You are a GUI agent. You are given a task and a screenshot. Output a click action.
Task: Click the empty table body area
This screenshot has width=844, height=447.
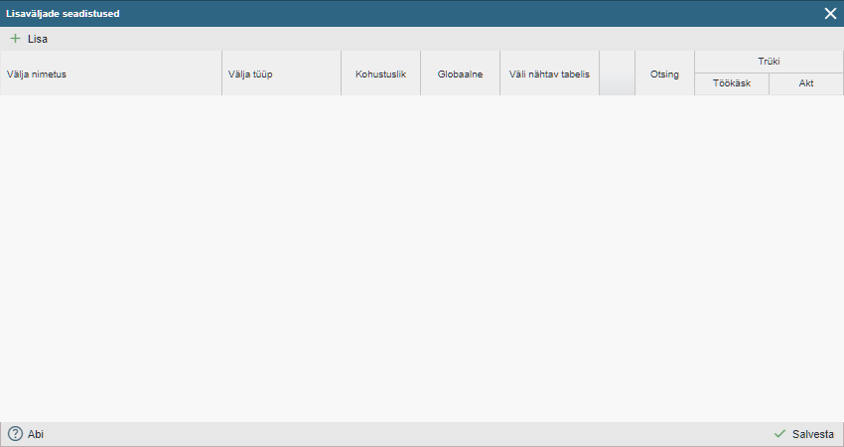(422, 258)
